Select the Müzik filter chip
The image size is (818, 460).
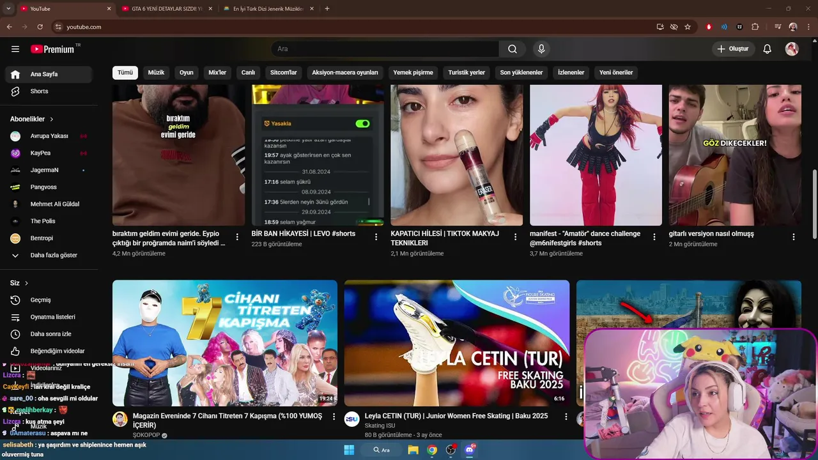[x=156, y=73]
